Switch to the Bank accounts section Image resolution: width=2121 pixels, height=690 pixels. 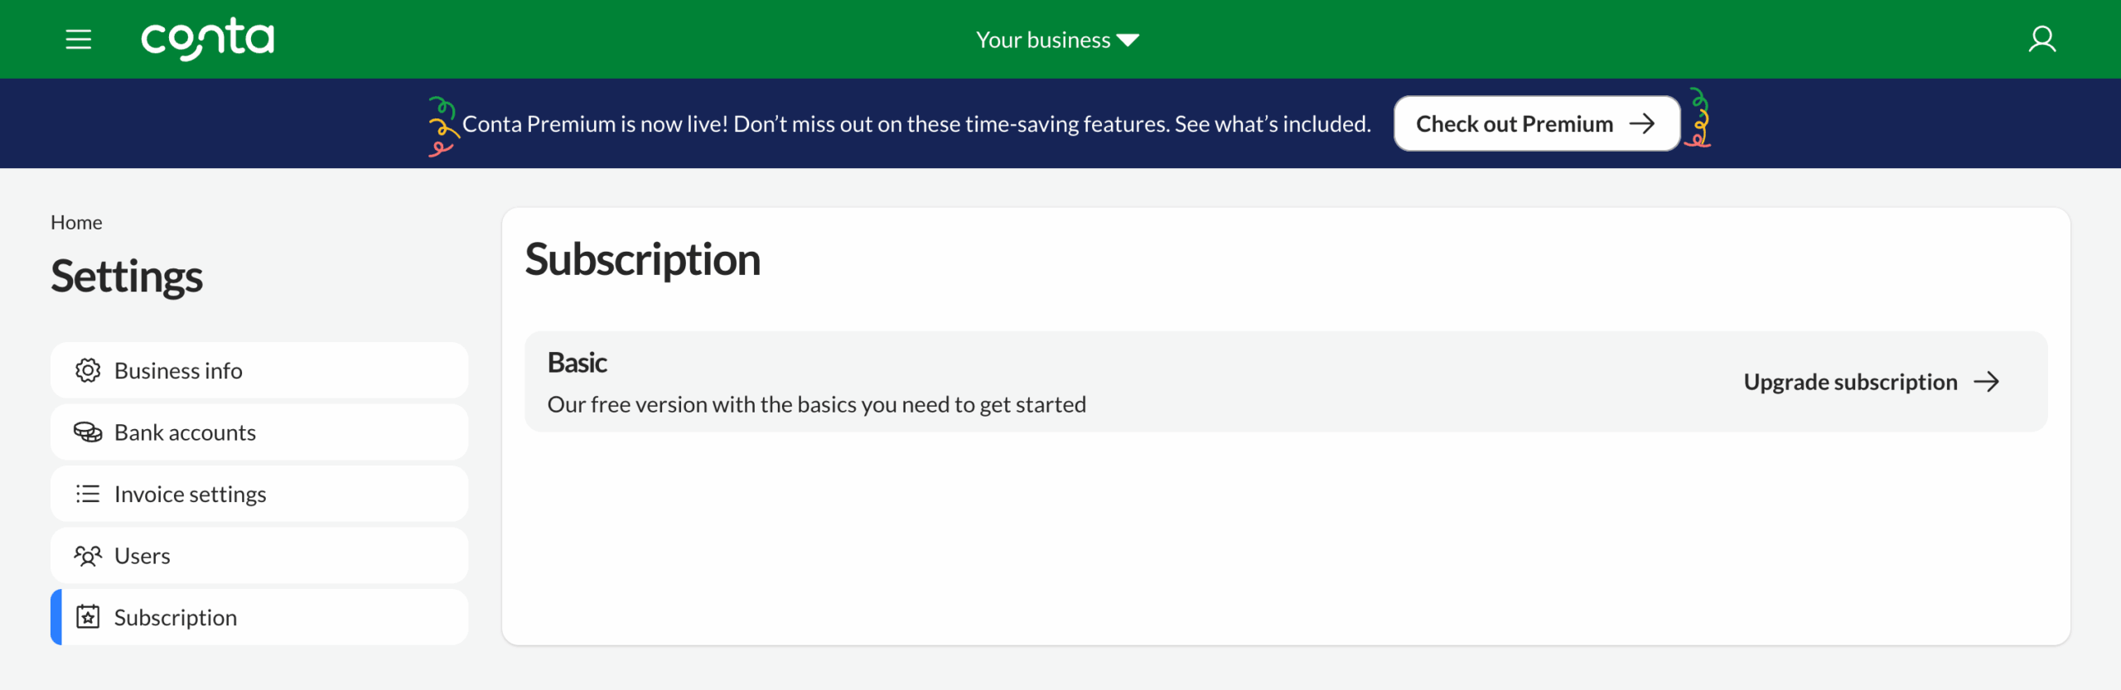pyautogui.click(x=184, y=432)
